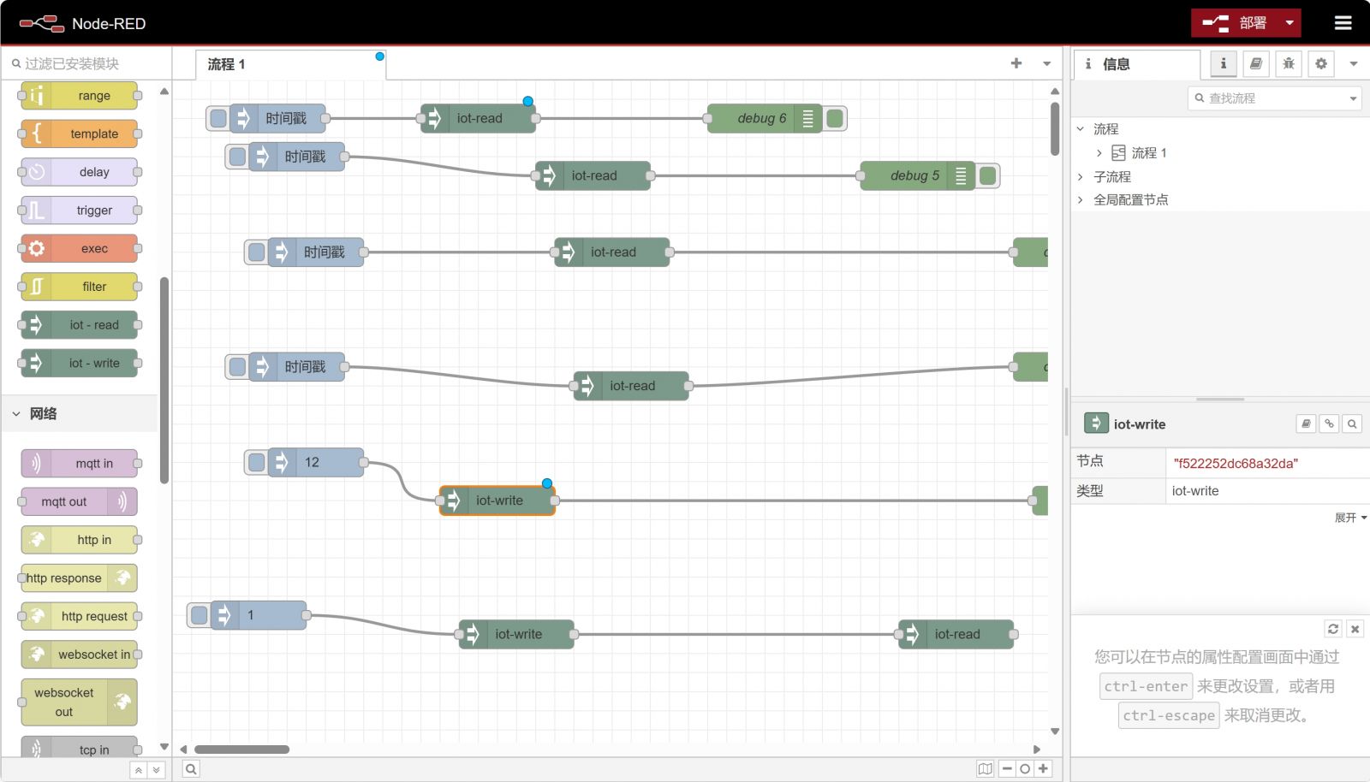Show node help from iot-write info header
Viewport: 1370px width, 782px height.
tap(1306, 424)
